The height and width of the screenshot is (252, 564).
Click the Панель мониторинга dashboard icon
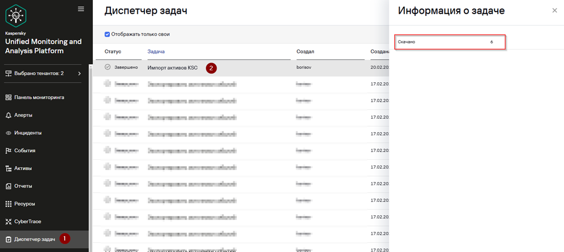(x=9, y=98)
